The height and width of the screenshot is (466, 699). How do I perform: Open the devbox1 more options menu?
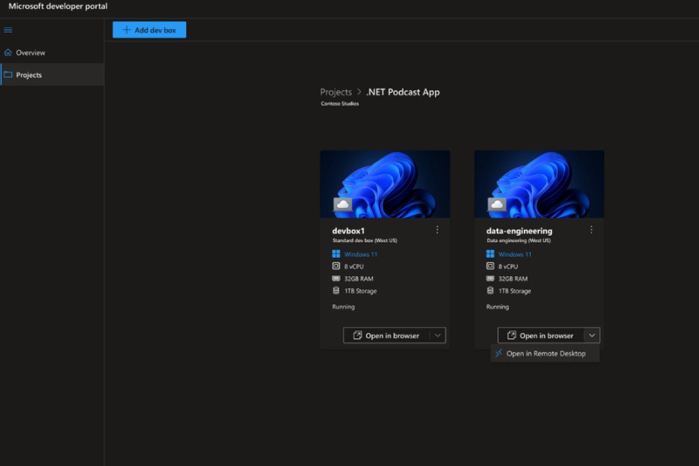pyautogui.click(x=437, y=230)
